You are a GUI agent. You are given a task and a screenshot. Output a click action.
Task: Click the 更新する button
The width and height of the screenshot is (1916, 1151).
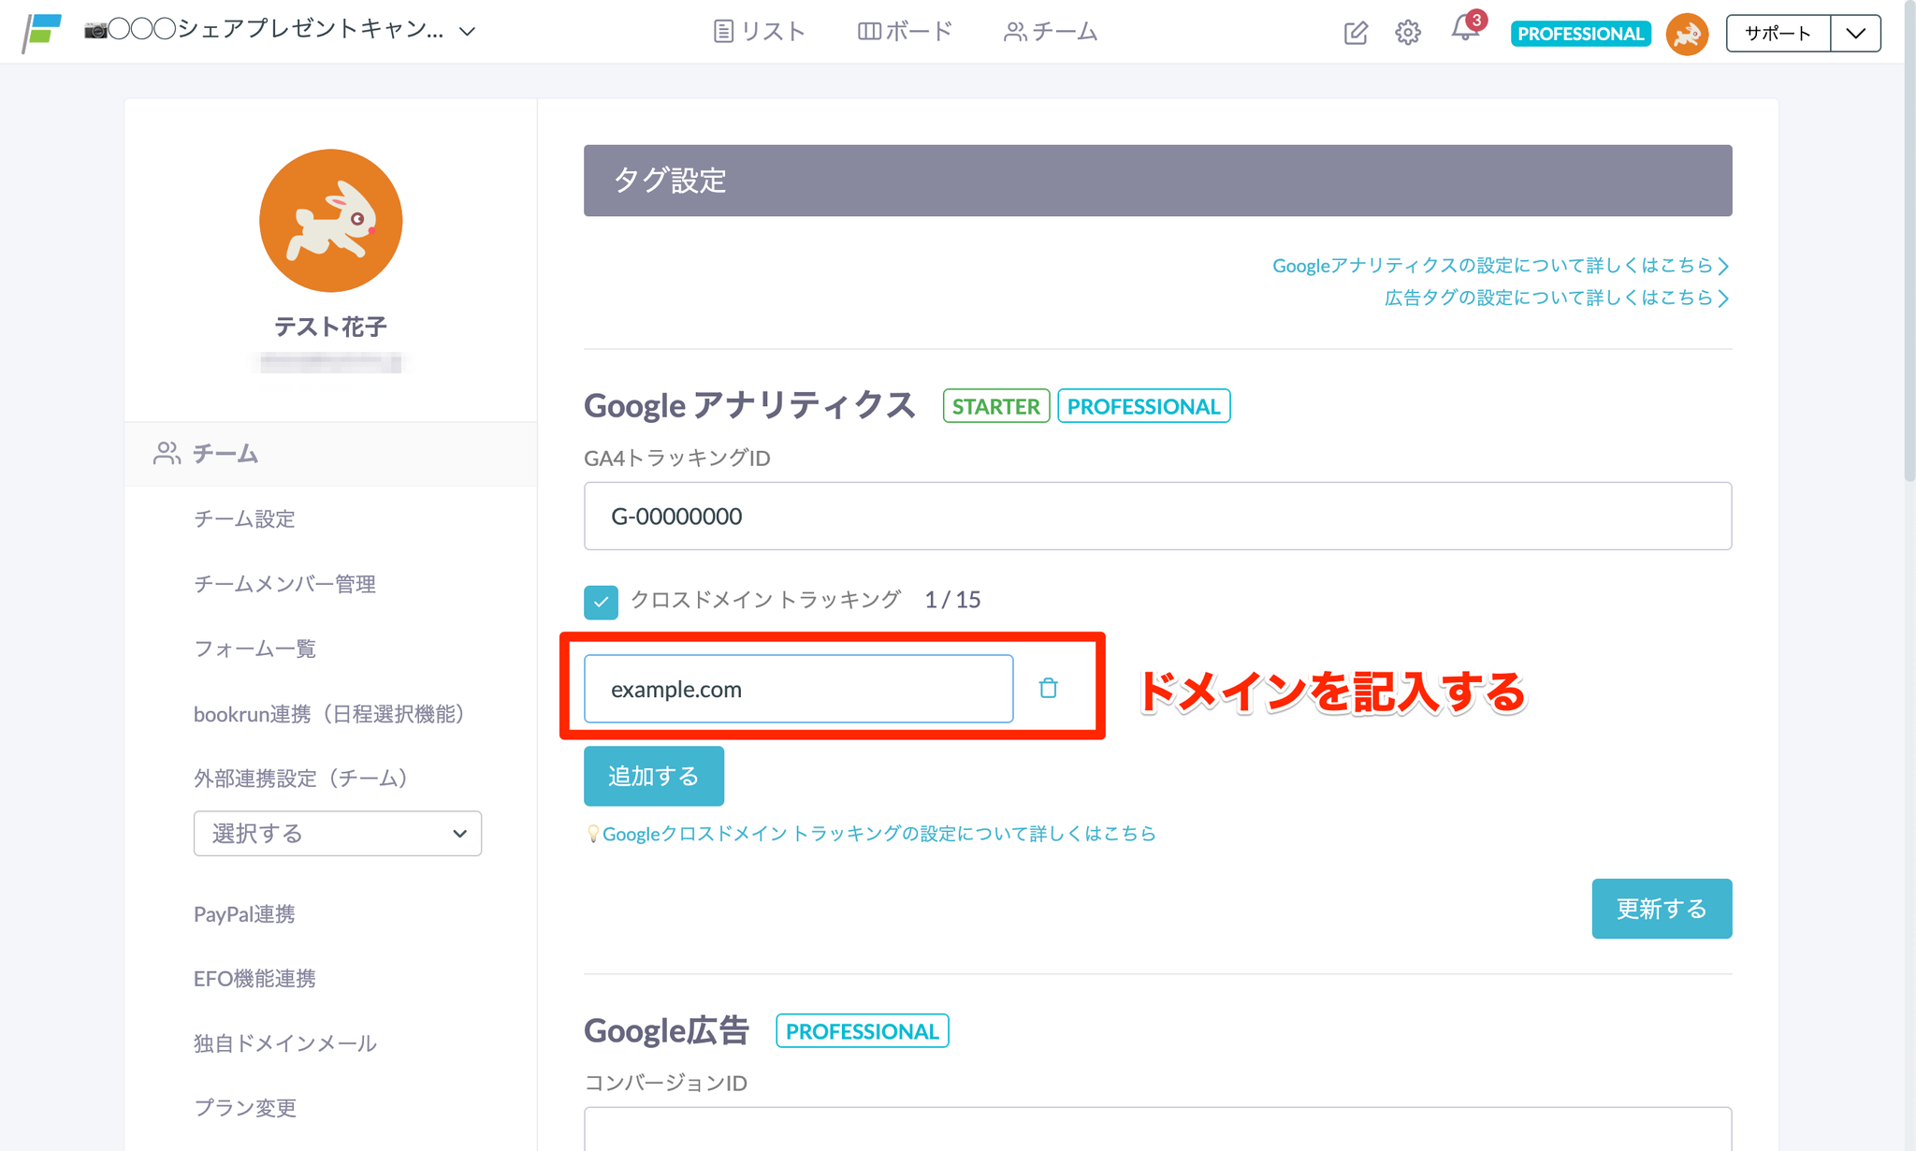[x=1661, y=908]
